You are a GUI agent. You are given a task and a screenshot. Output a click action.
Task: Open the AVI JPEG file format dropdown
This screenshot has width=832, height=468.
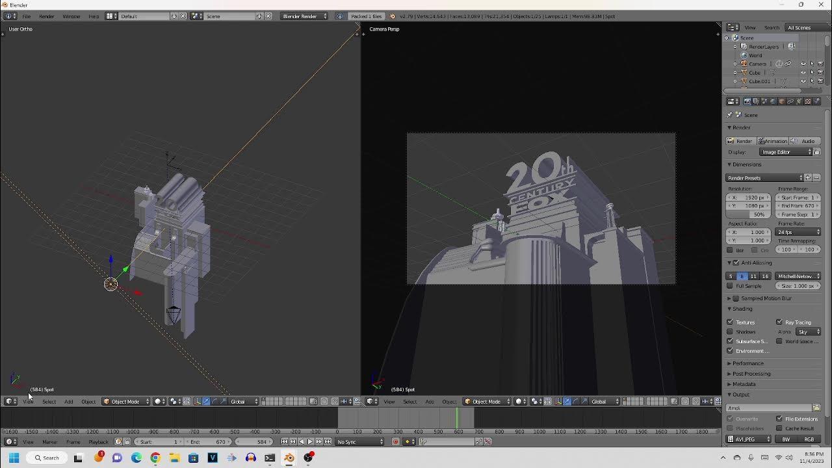[749, 439]
